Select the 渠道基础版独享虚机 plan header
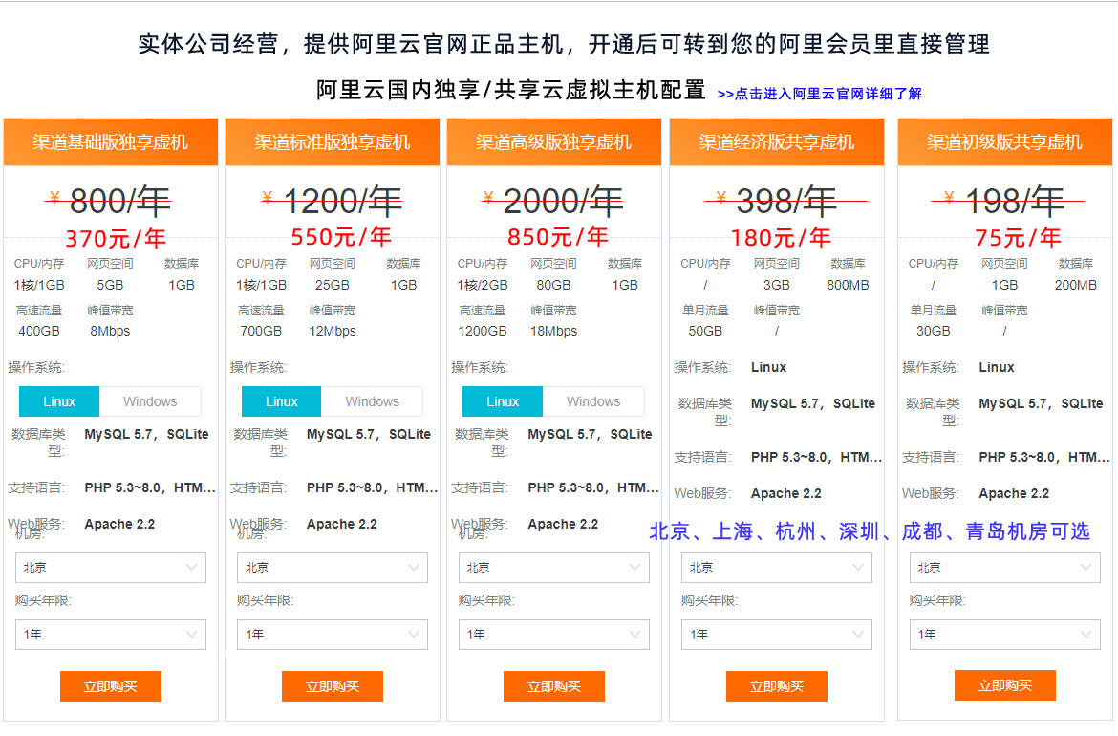The height and width of the screenshot is (736, 1118). 111,141
